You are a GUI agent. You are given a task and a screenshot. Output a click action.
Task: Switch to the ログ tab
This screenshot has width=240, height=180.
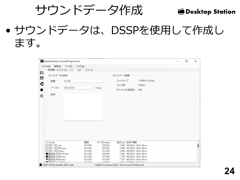point(79,70)
